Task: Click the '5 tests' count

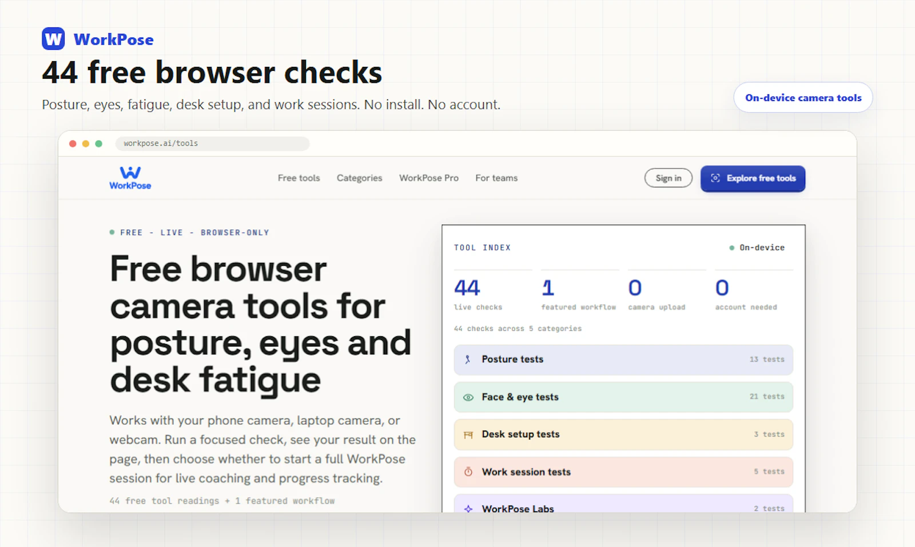Action: tap(769, 472)
